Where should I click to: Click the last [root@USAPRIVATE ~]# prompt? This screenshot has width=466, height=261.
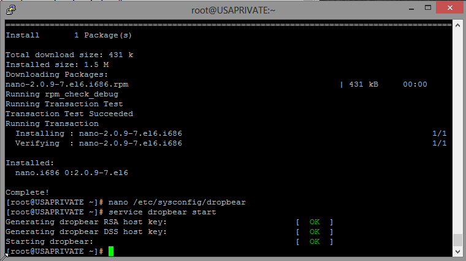55,251
